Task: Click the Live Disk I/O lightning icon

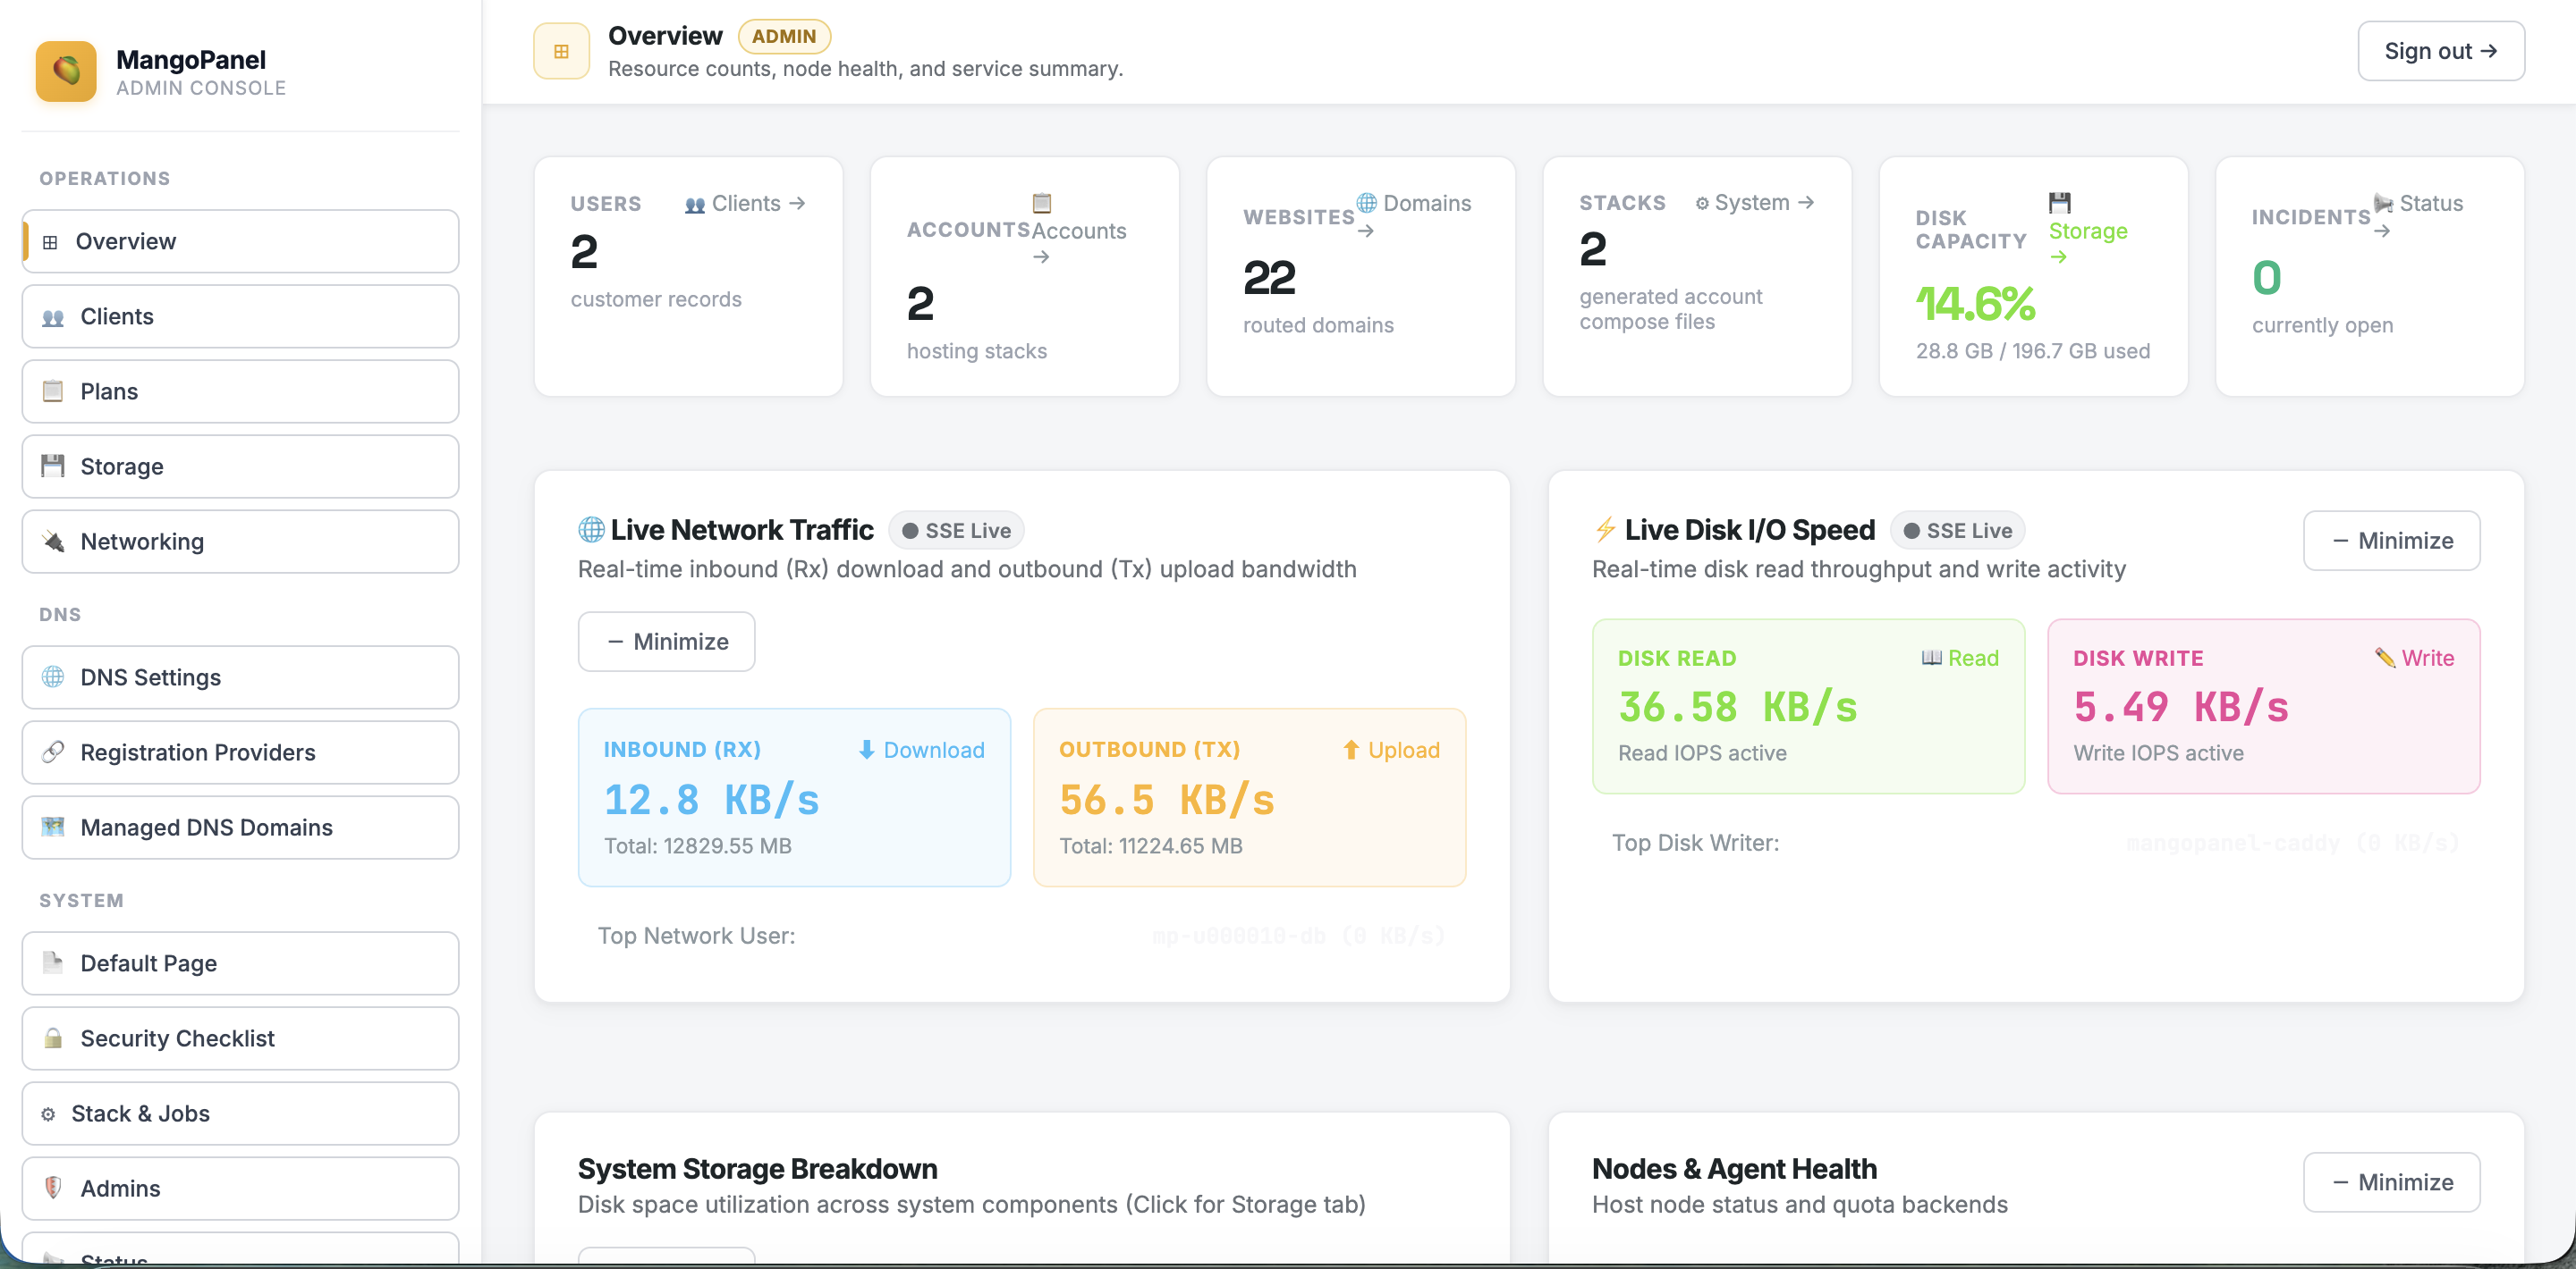Action: [1605, 530]
